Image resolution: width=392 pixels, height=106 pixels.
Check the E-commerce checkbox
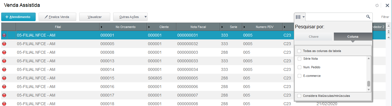pos(299,76)
